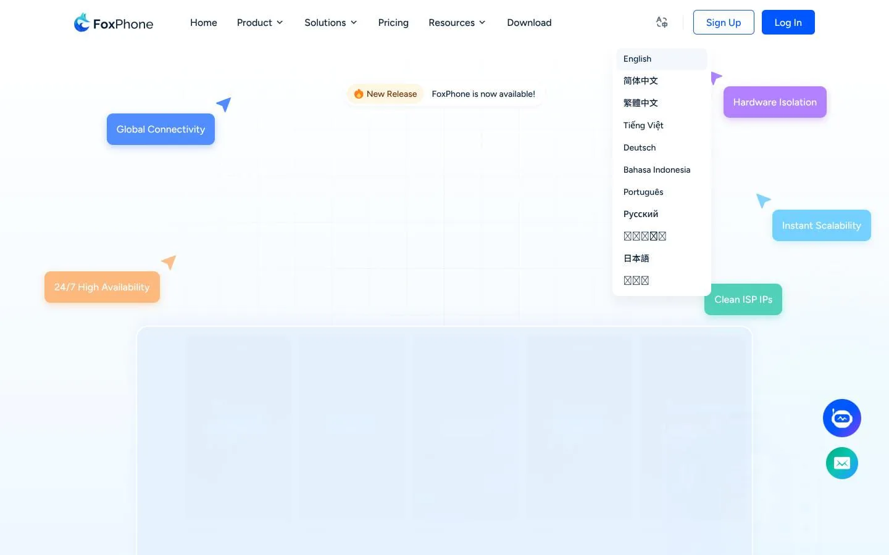Viewport: 889px width, 555px height.
Task: Click the New Release badge
Action: [385, 94]
